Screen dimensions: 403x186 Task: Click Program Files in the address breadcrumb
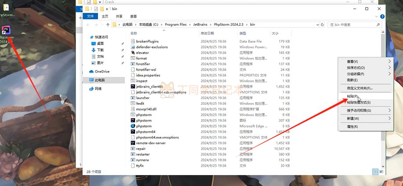click(176, 25)
